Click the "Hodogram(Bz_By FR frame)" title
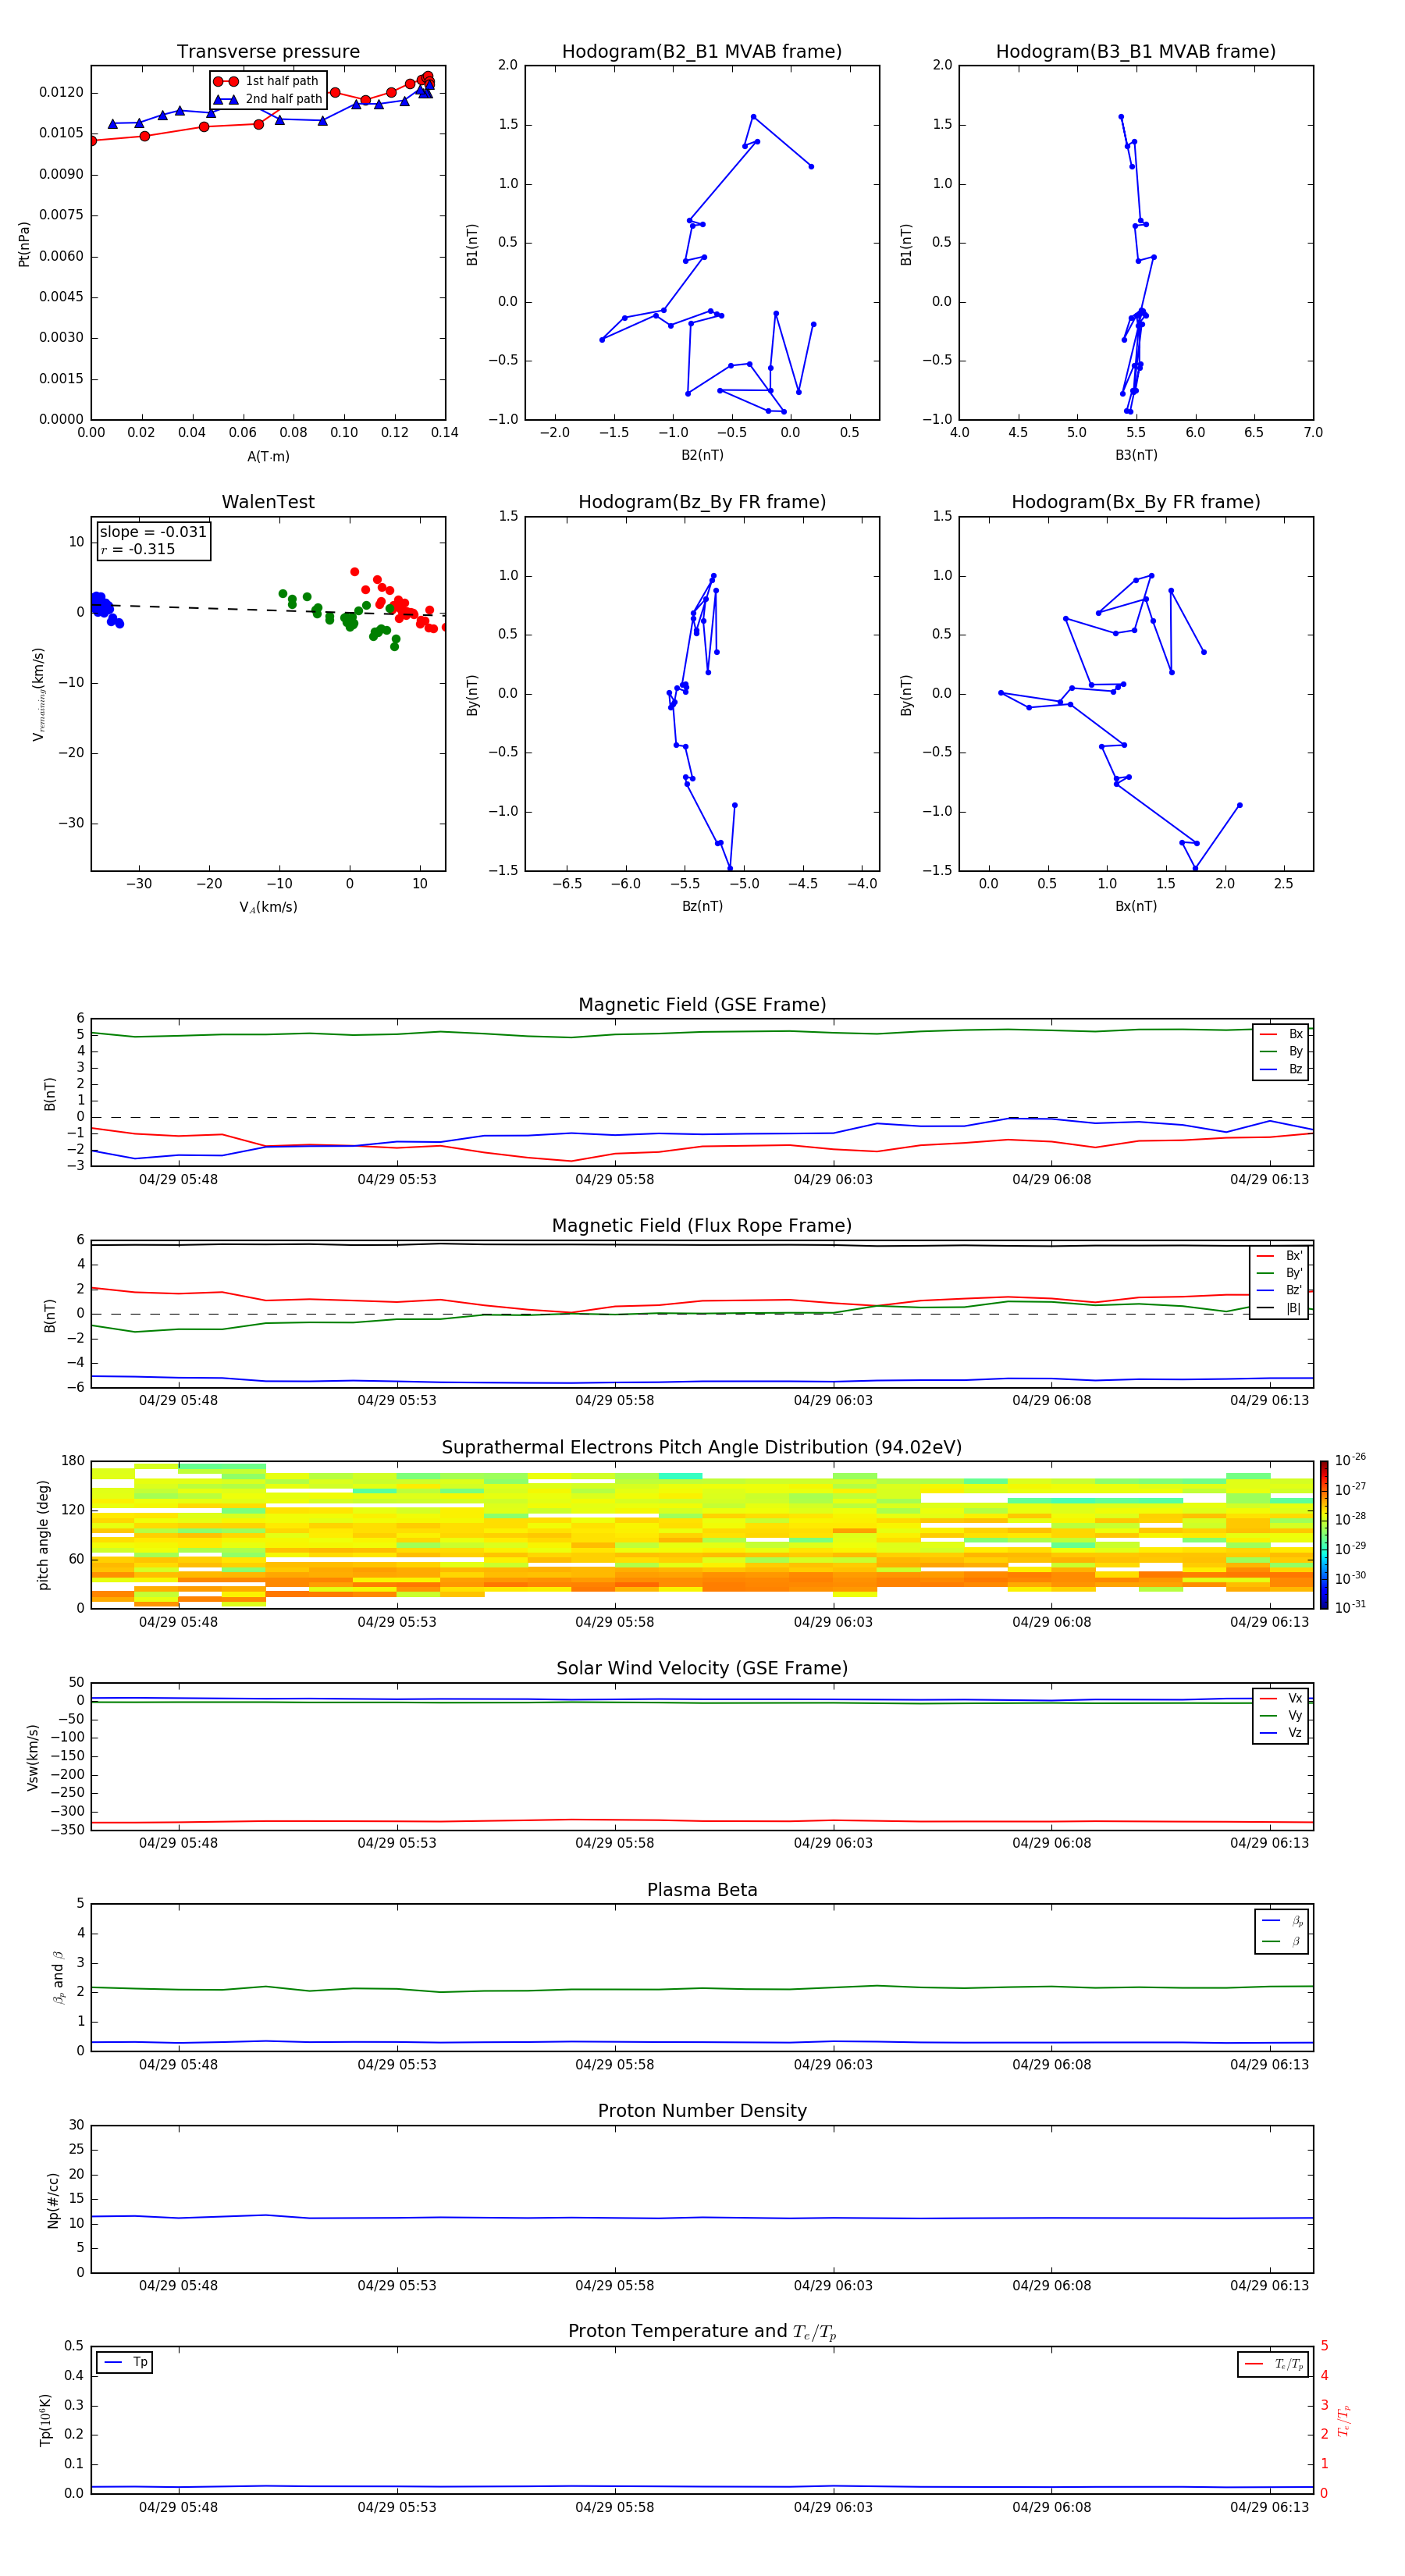The image size is (1405, 2576). click(702, 502)
